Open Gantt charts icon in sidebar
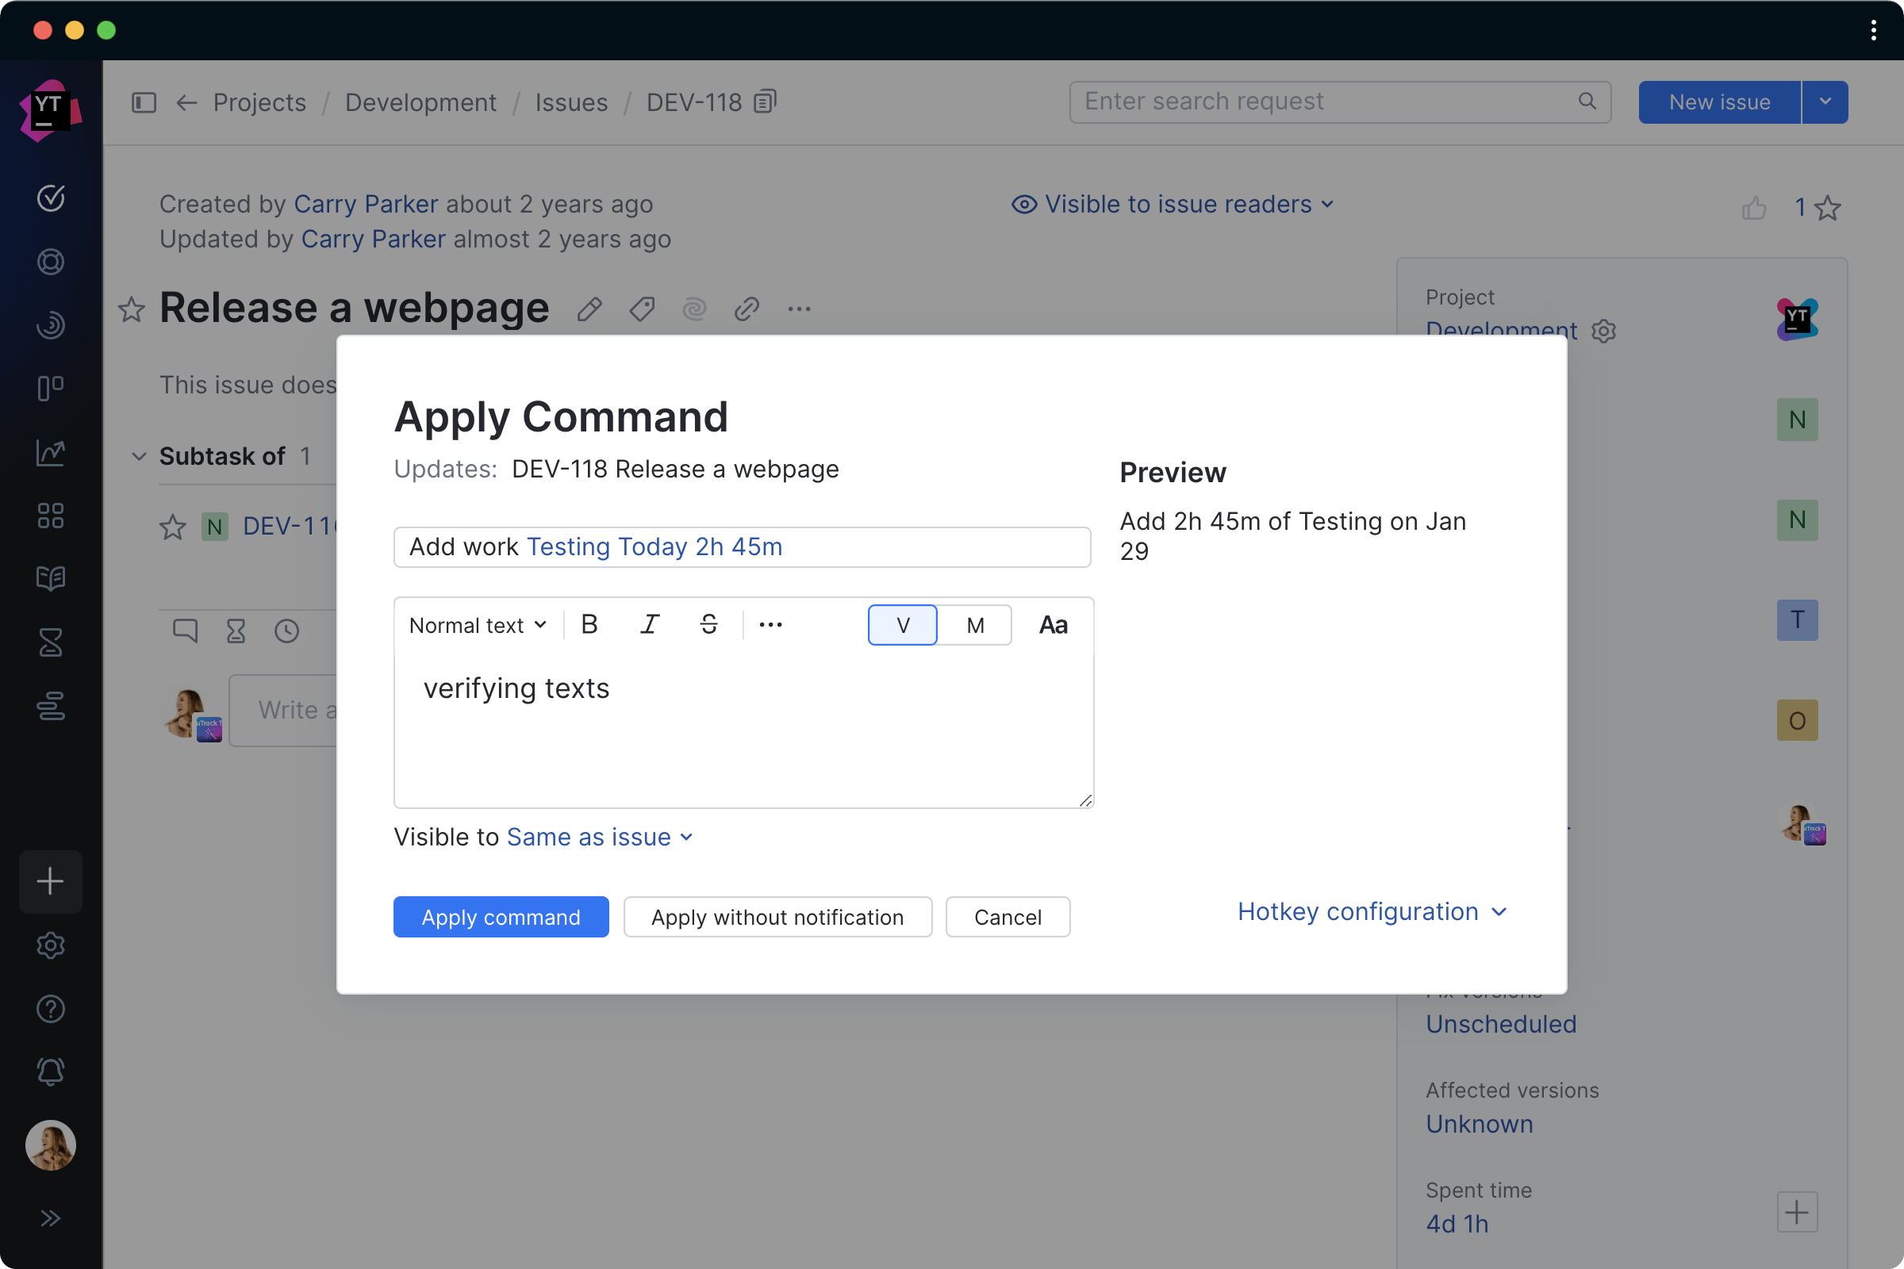 (x=50, y=706)
